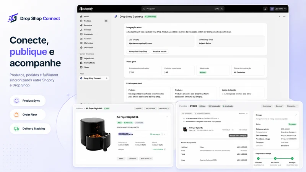This screenshot has width=306, height=172.
Task: Click the Air Fryer thumbnail in order items
Action: point(185,129)
